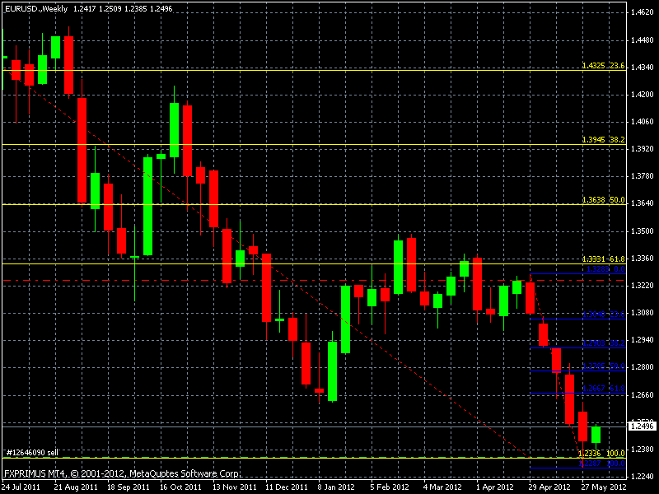Click the 18 Sep 2011 date label
659x494 pixels.
click(129, 487)
